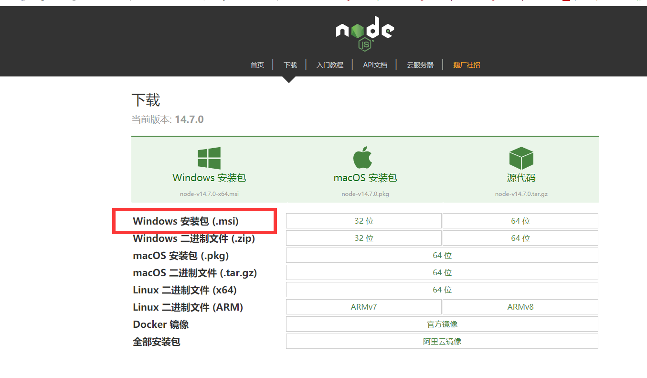Screen dimensions: 647x378
Task: Download 32 位 Windows .zip binary
Action: tap(364, 238)
